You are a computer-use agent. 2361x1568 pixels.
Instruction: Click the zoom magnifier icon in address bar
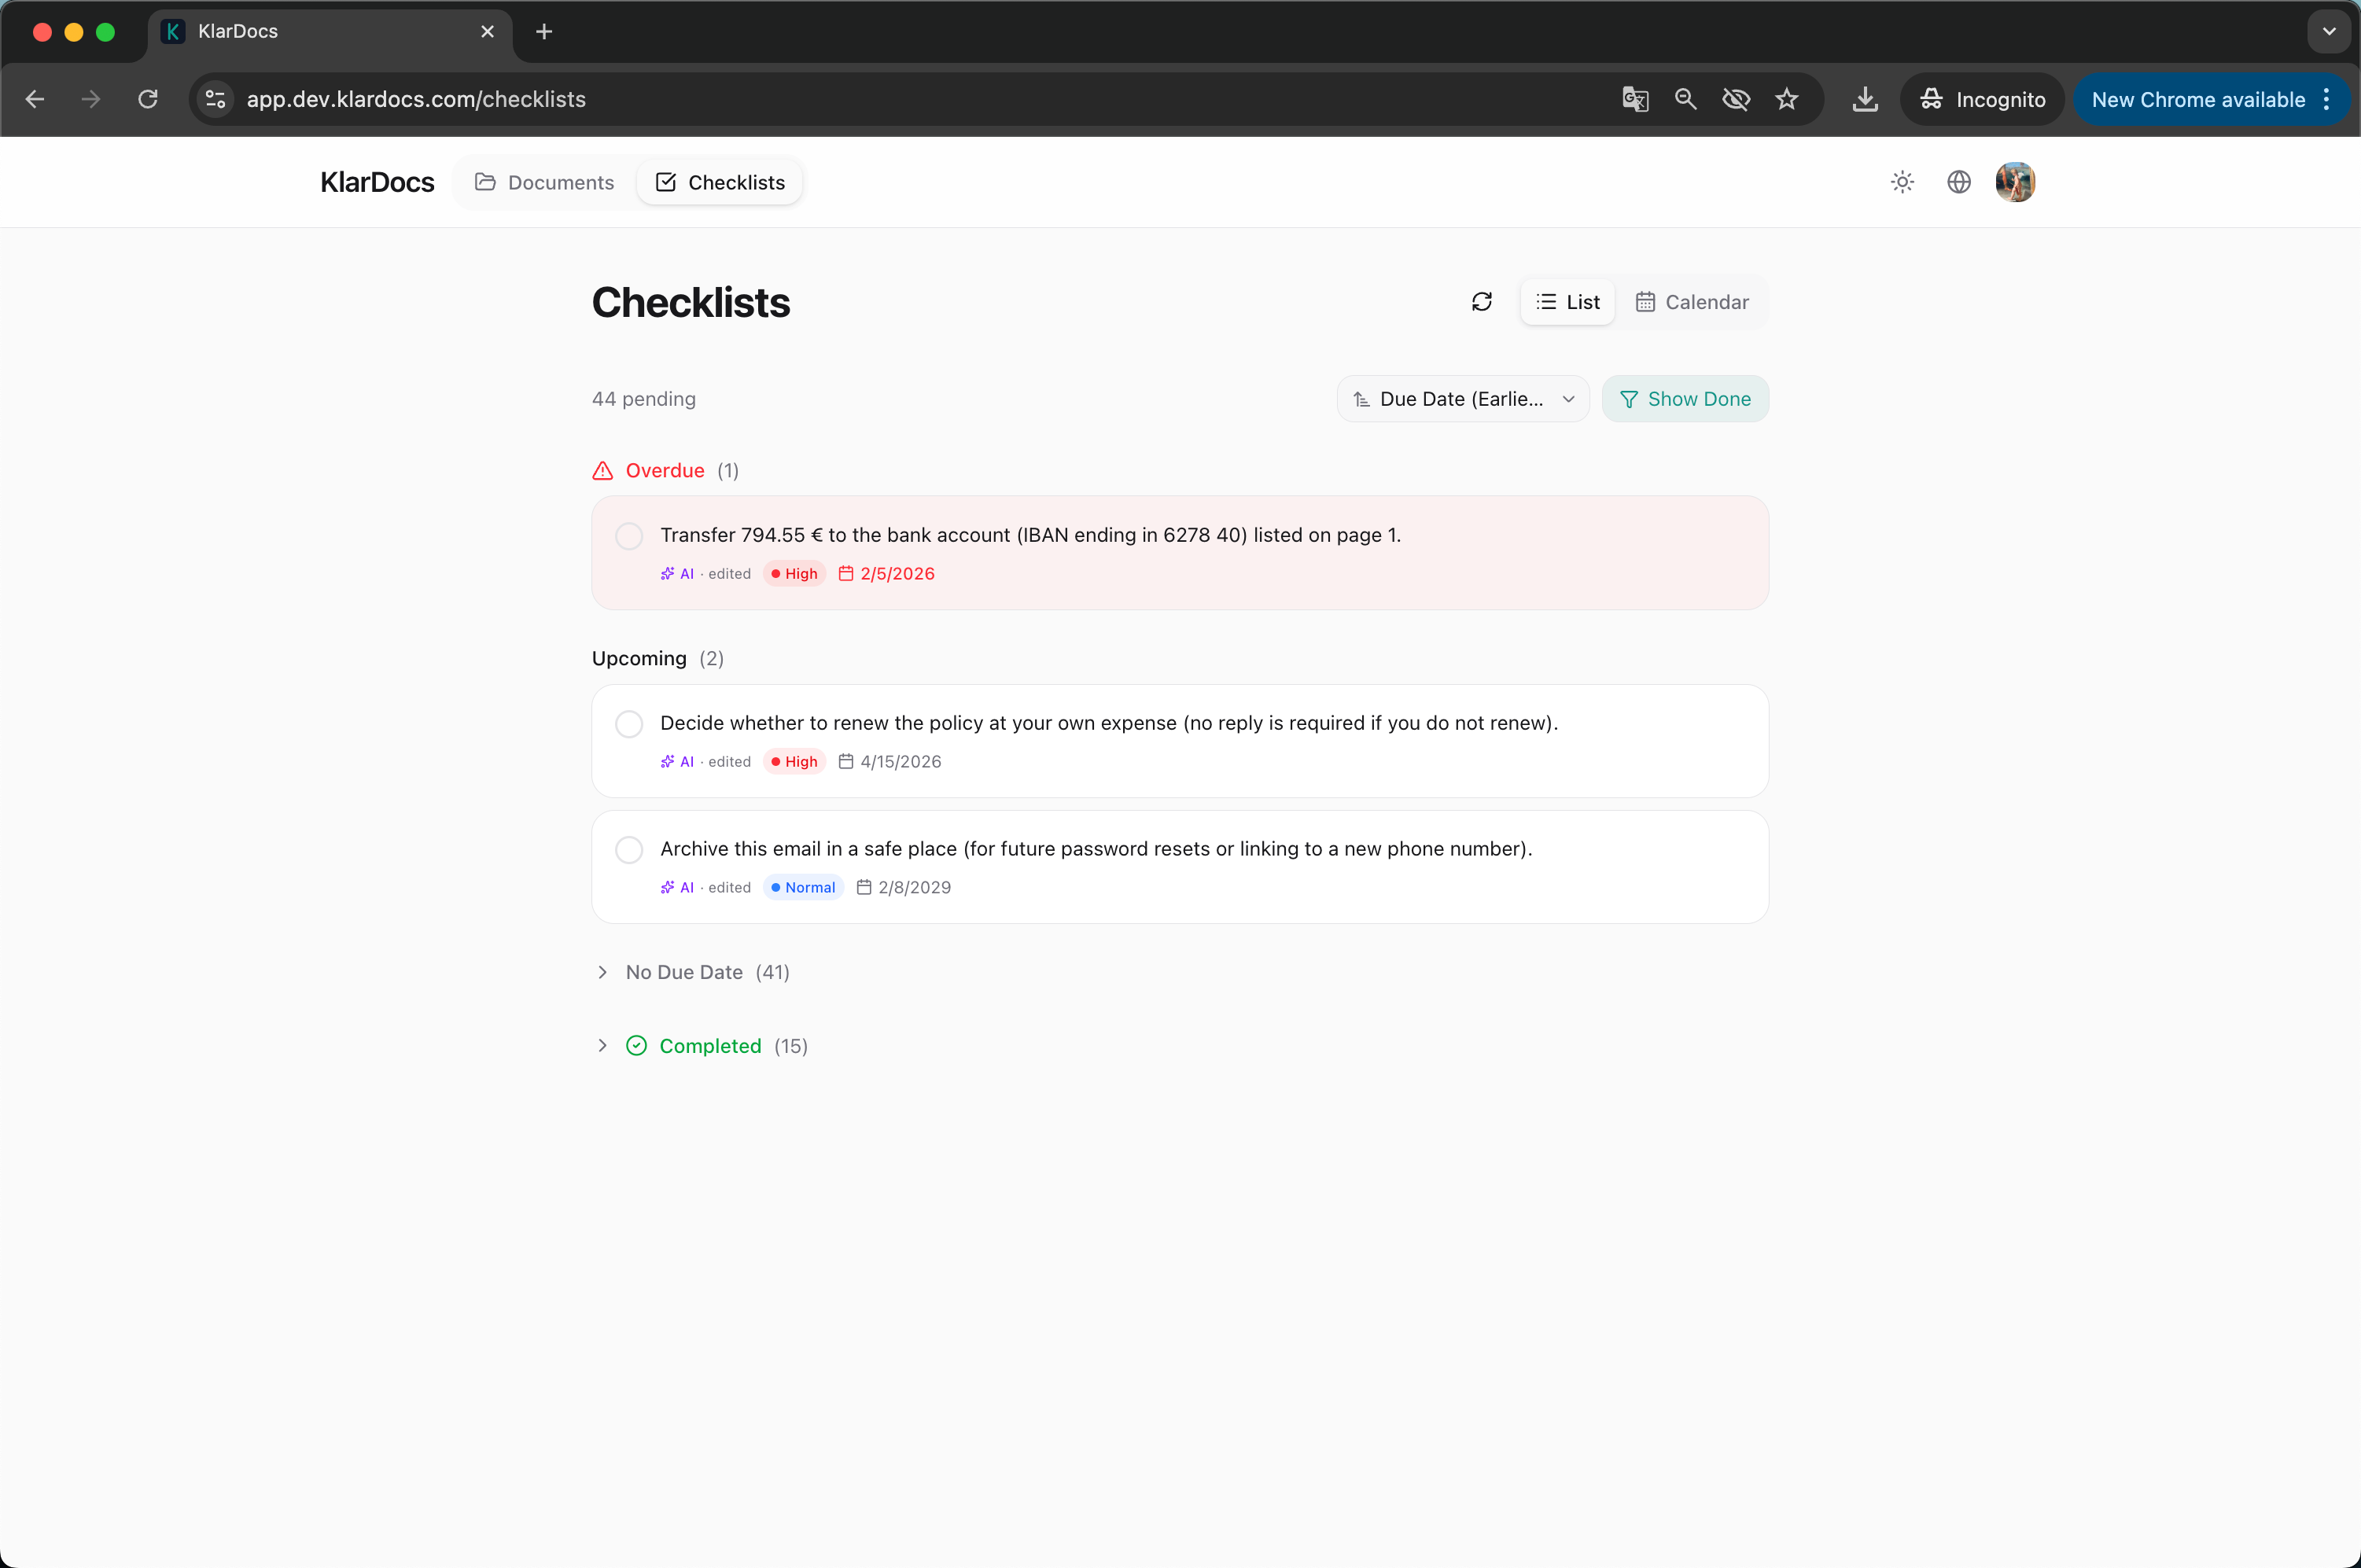1686,99
